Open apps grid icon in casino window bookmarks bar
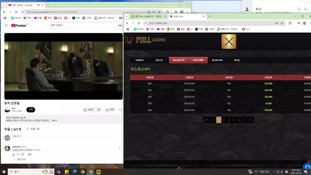 click(128, 29)
